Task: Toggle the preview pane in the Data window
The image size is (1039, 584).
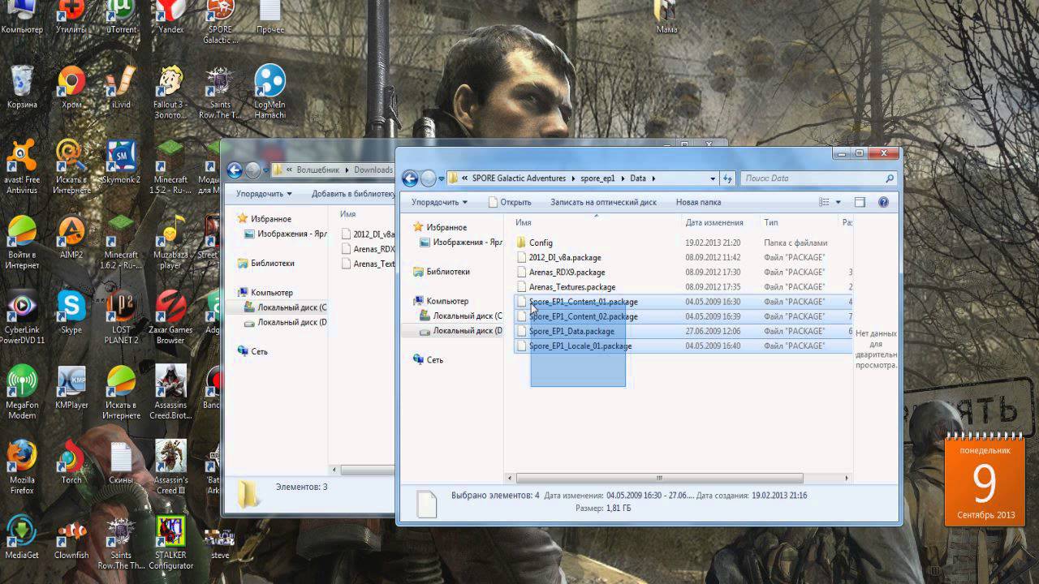Action: tap(860, 202)
